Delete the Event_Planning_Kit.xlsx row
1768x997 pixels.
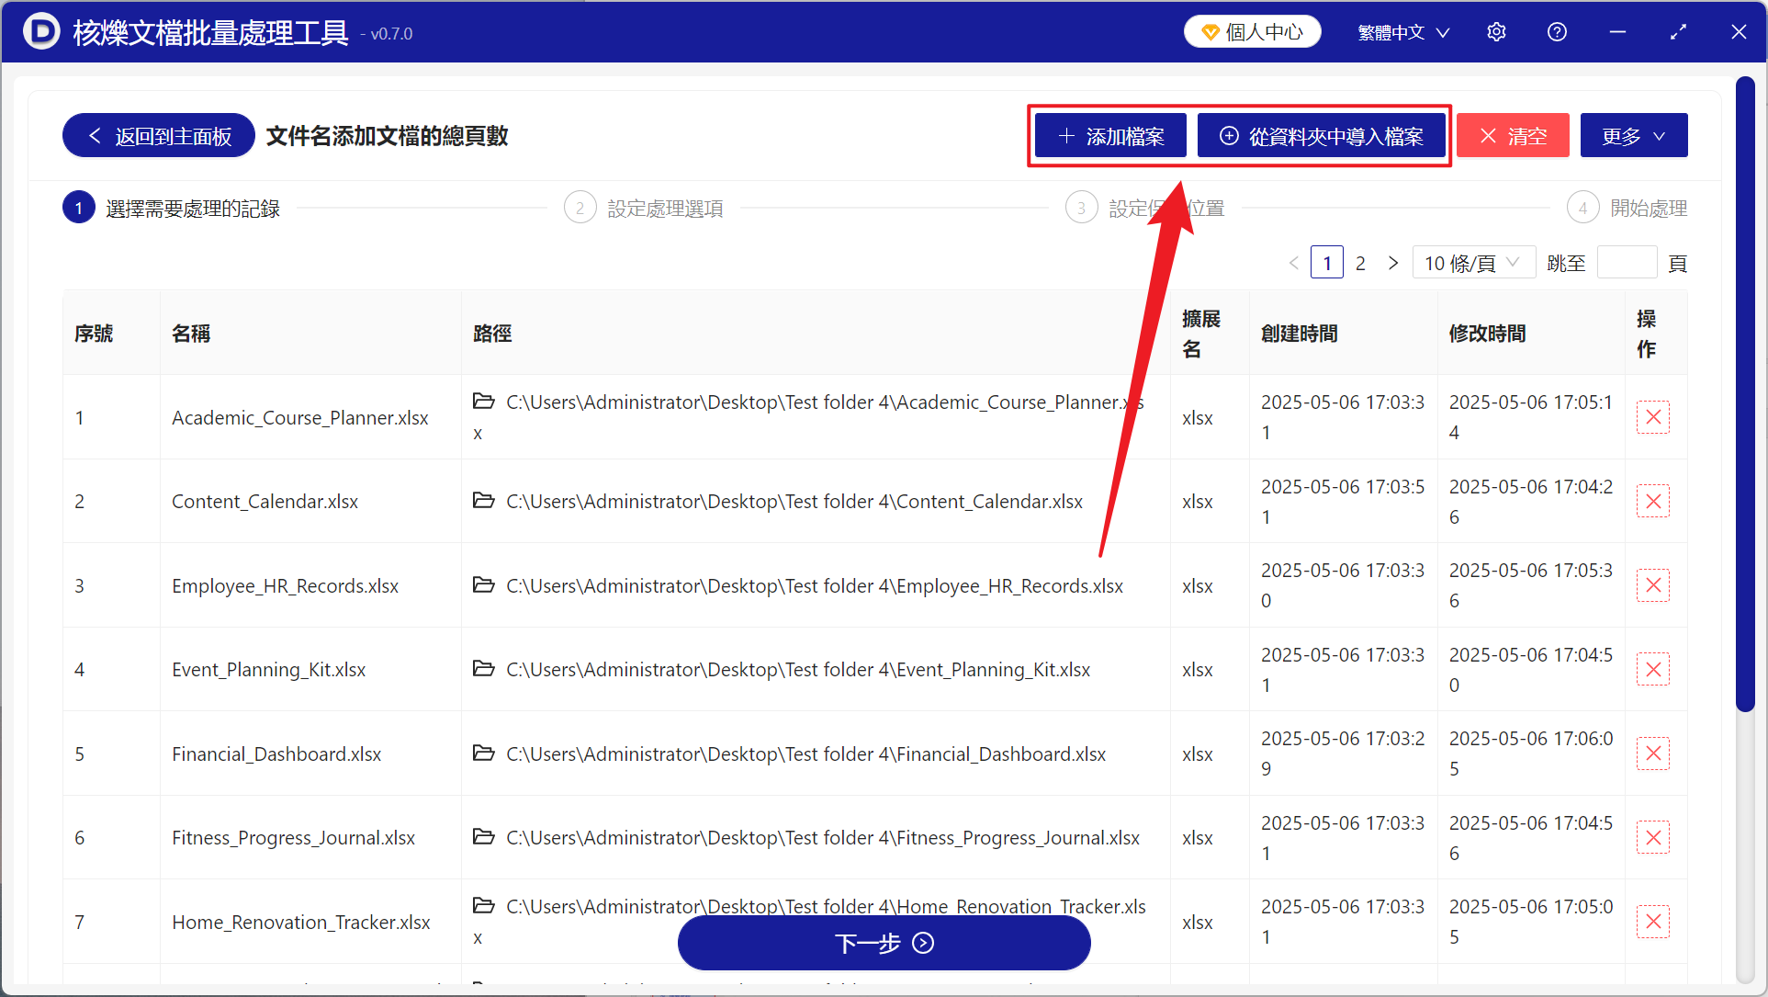pyautogui.click(x=1652, y=670)
